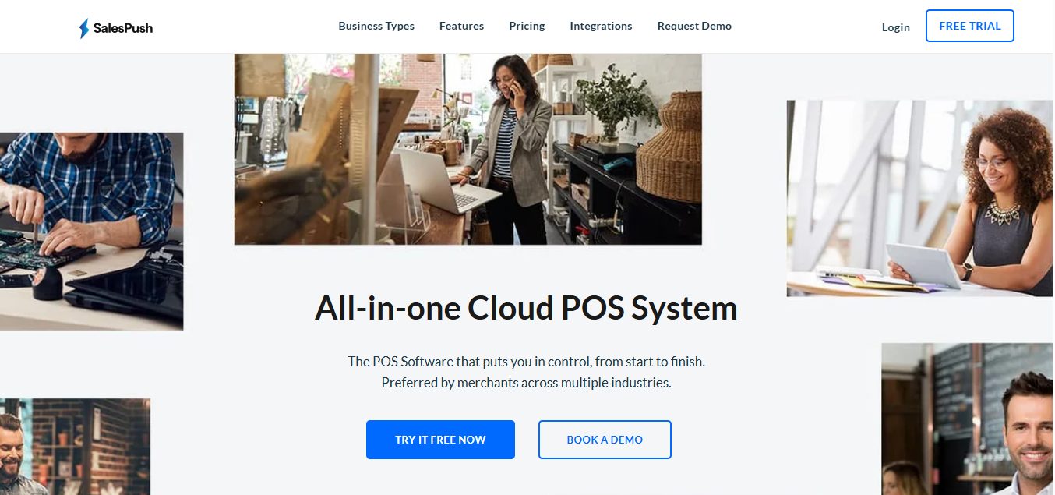This screenshot has width=1055, height=495.
Task: Go to the Pricing page
Action: pos(527,26)
